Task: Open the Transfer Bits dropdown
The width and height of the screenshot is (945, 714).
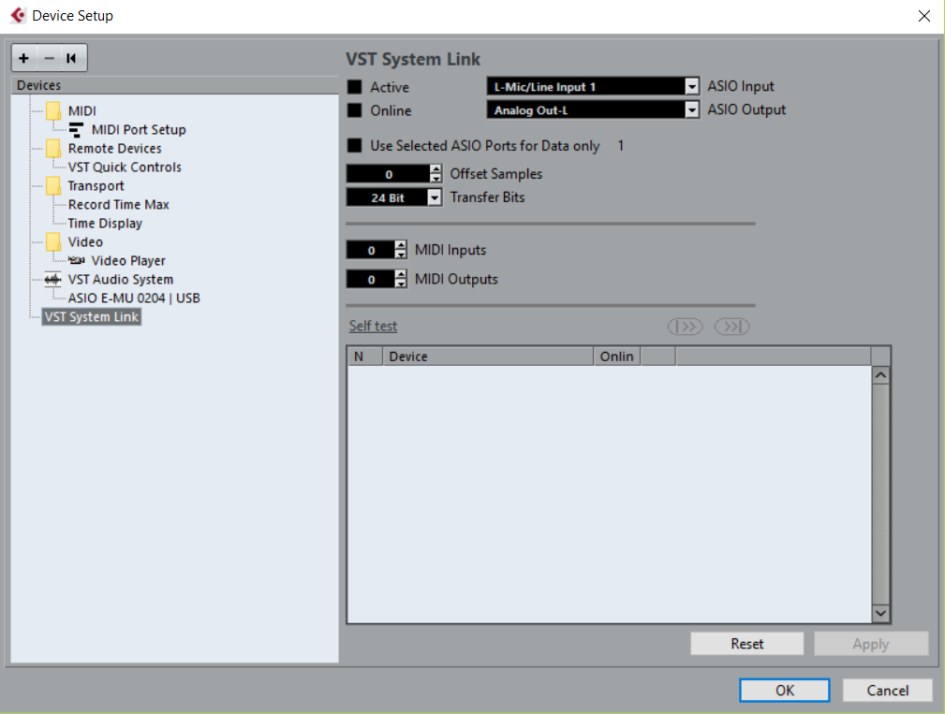Action: click(x=434, y=197)
